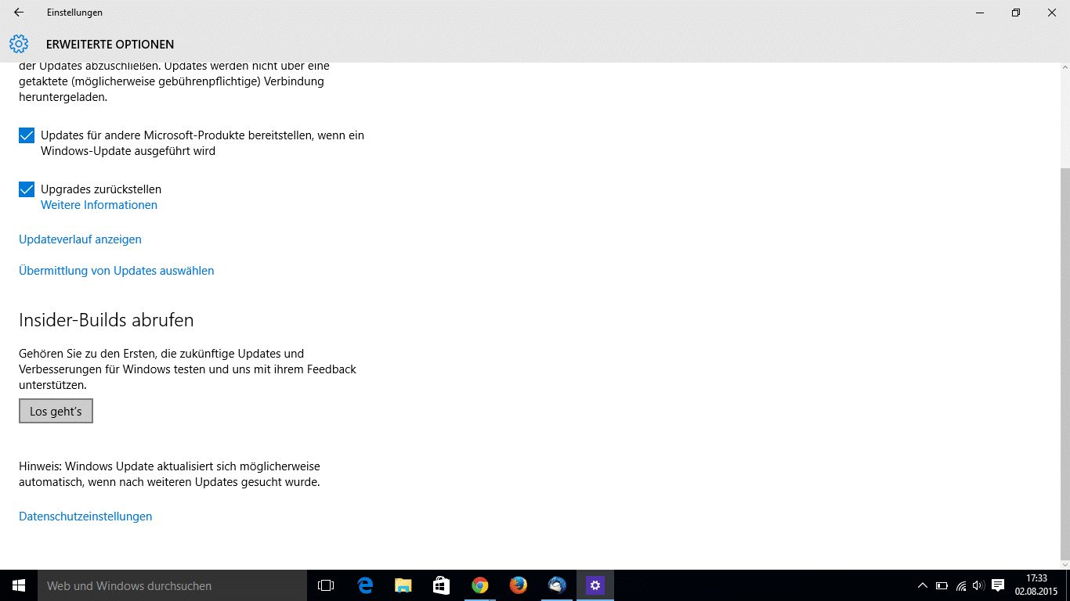Viewport: 1070px width, 601px height.
Task: Uncheck updates for other Microsoft products
Action: 27,135
